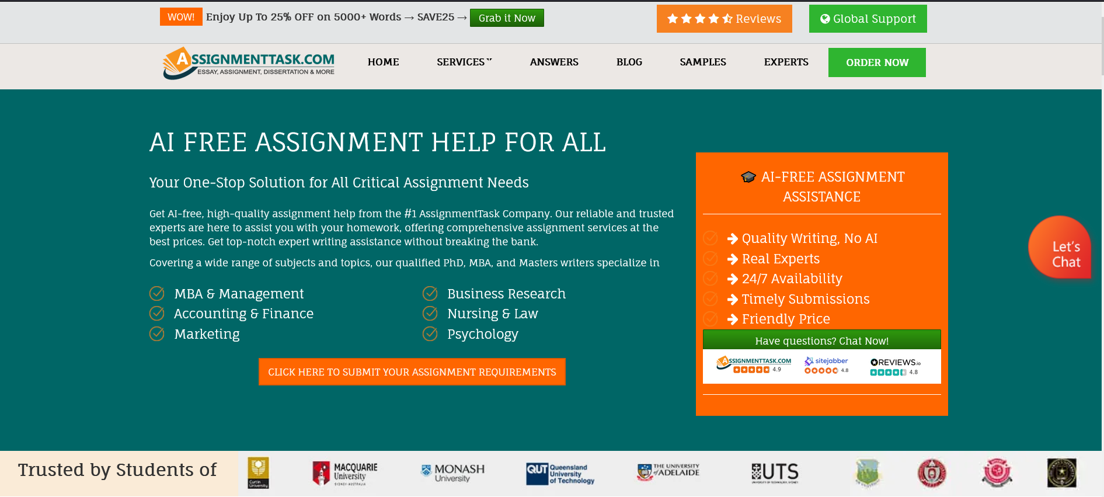Click submit your assignment requirements button

412,372
